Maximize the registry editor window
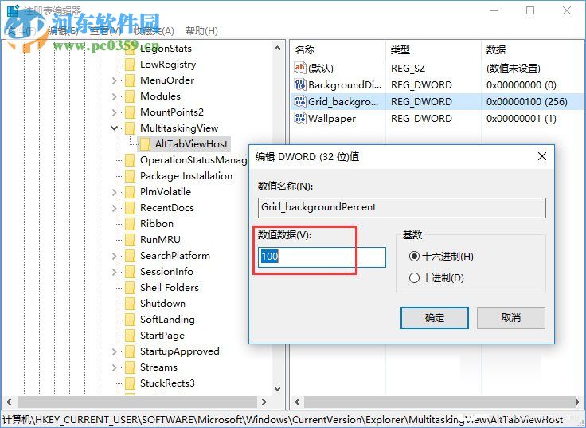586x428 pixels. (530, 10)
